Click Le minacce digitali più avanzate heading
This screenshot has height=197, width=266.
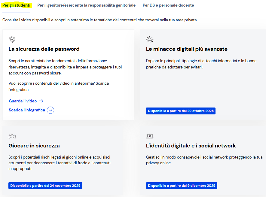coord(187,49)
